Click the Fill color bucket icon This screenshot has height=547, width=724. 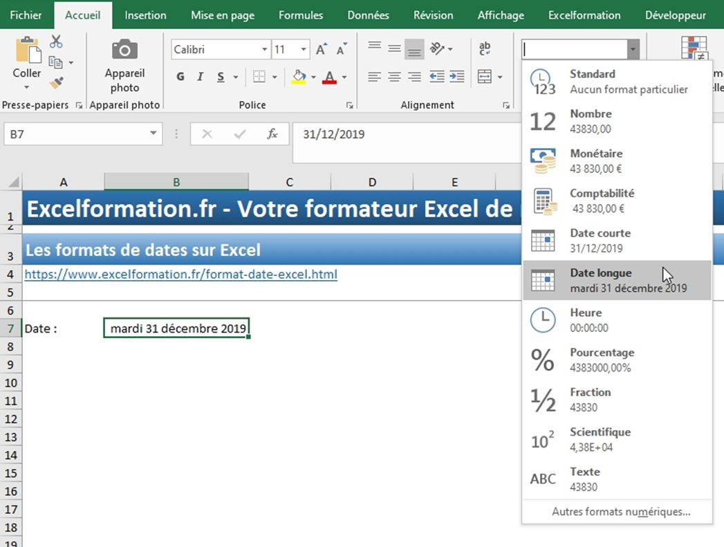tap(299, 77)
